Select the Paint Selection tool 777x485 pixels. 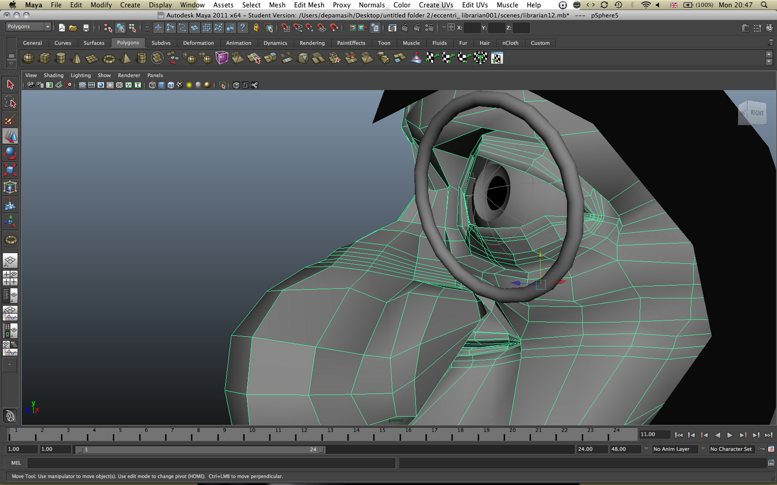coord(10,119)
